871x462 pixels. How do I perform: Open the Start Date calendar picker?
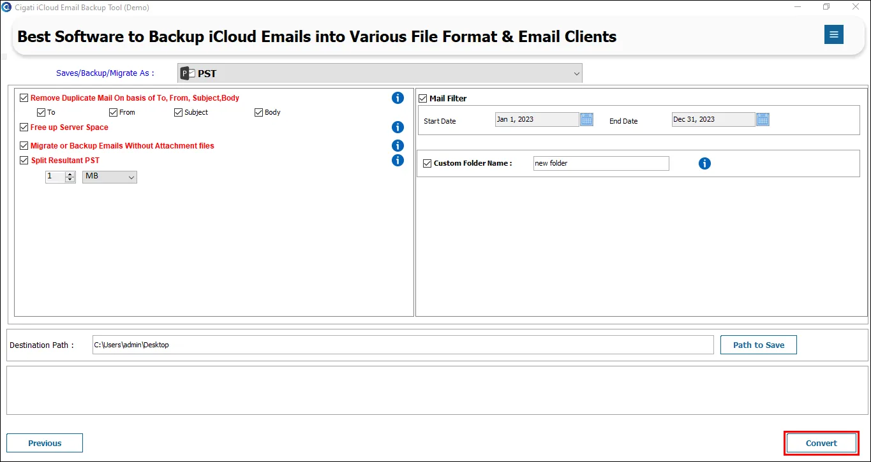click(x=586, y=119)
